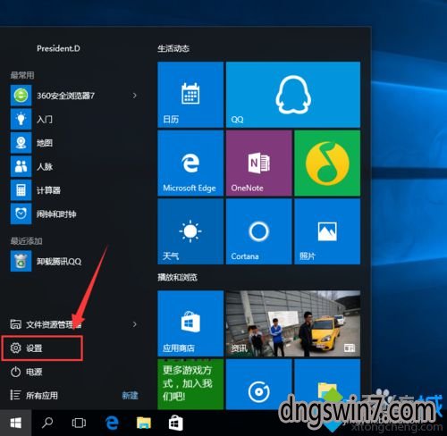
Task: Open the 应用商店 store tile
Action: 190,323
